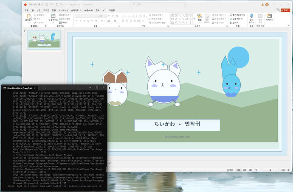This screenshot has width=293, height=192.
Task: Click the Cut (잘라내기) command
Action: click(x=39, y=15)
